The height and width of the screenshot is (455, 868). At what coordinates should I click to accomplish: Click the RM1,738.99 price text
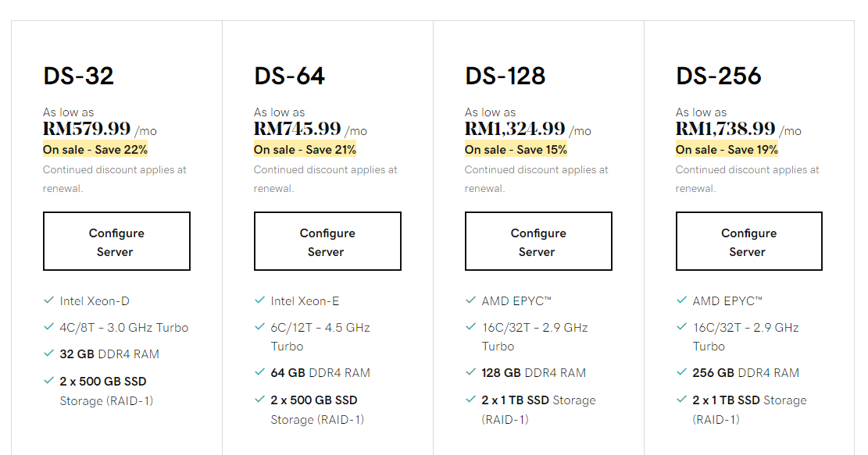tap(725, 129)
